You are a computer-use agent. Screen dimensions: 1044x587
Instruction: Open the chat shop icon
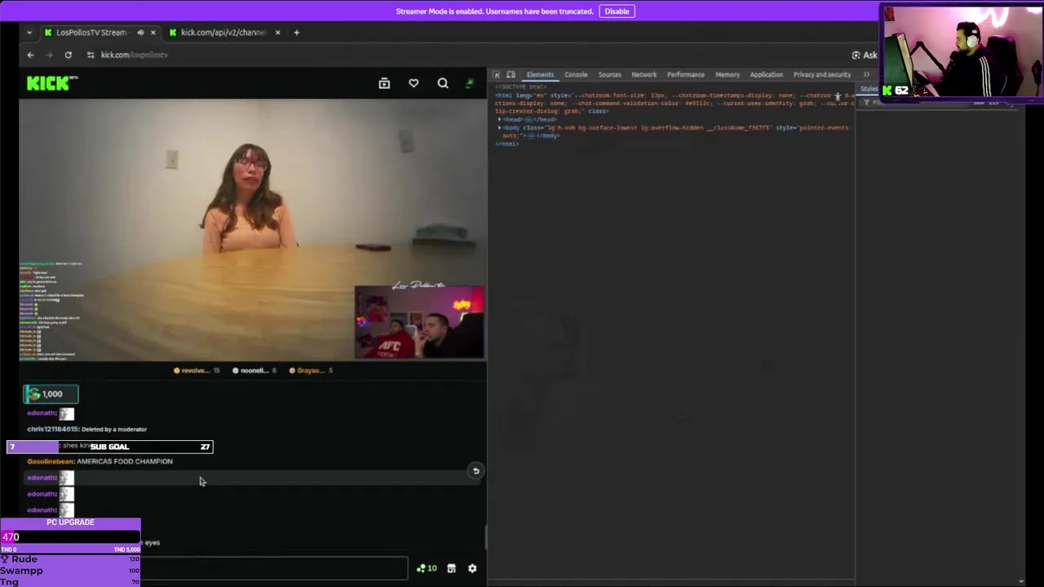click(x=451, y=568)
